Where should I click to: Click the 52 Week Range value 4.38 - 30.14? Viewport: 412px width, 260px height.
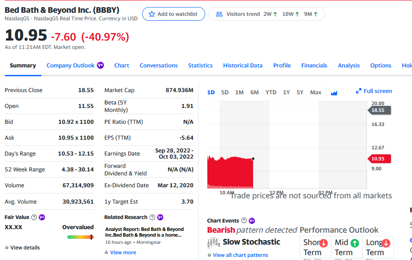pos(77,170)
